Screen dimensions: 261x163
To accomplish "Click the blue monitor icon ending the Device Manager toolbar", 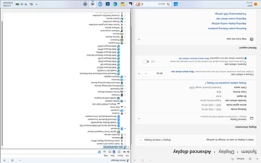I will tap(99, 152).
